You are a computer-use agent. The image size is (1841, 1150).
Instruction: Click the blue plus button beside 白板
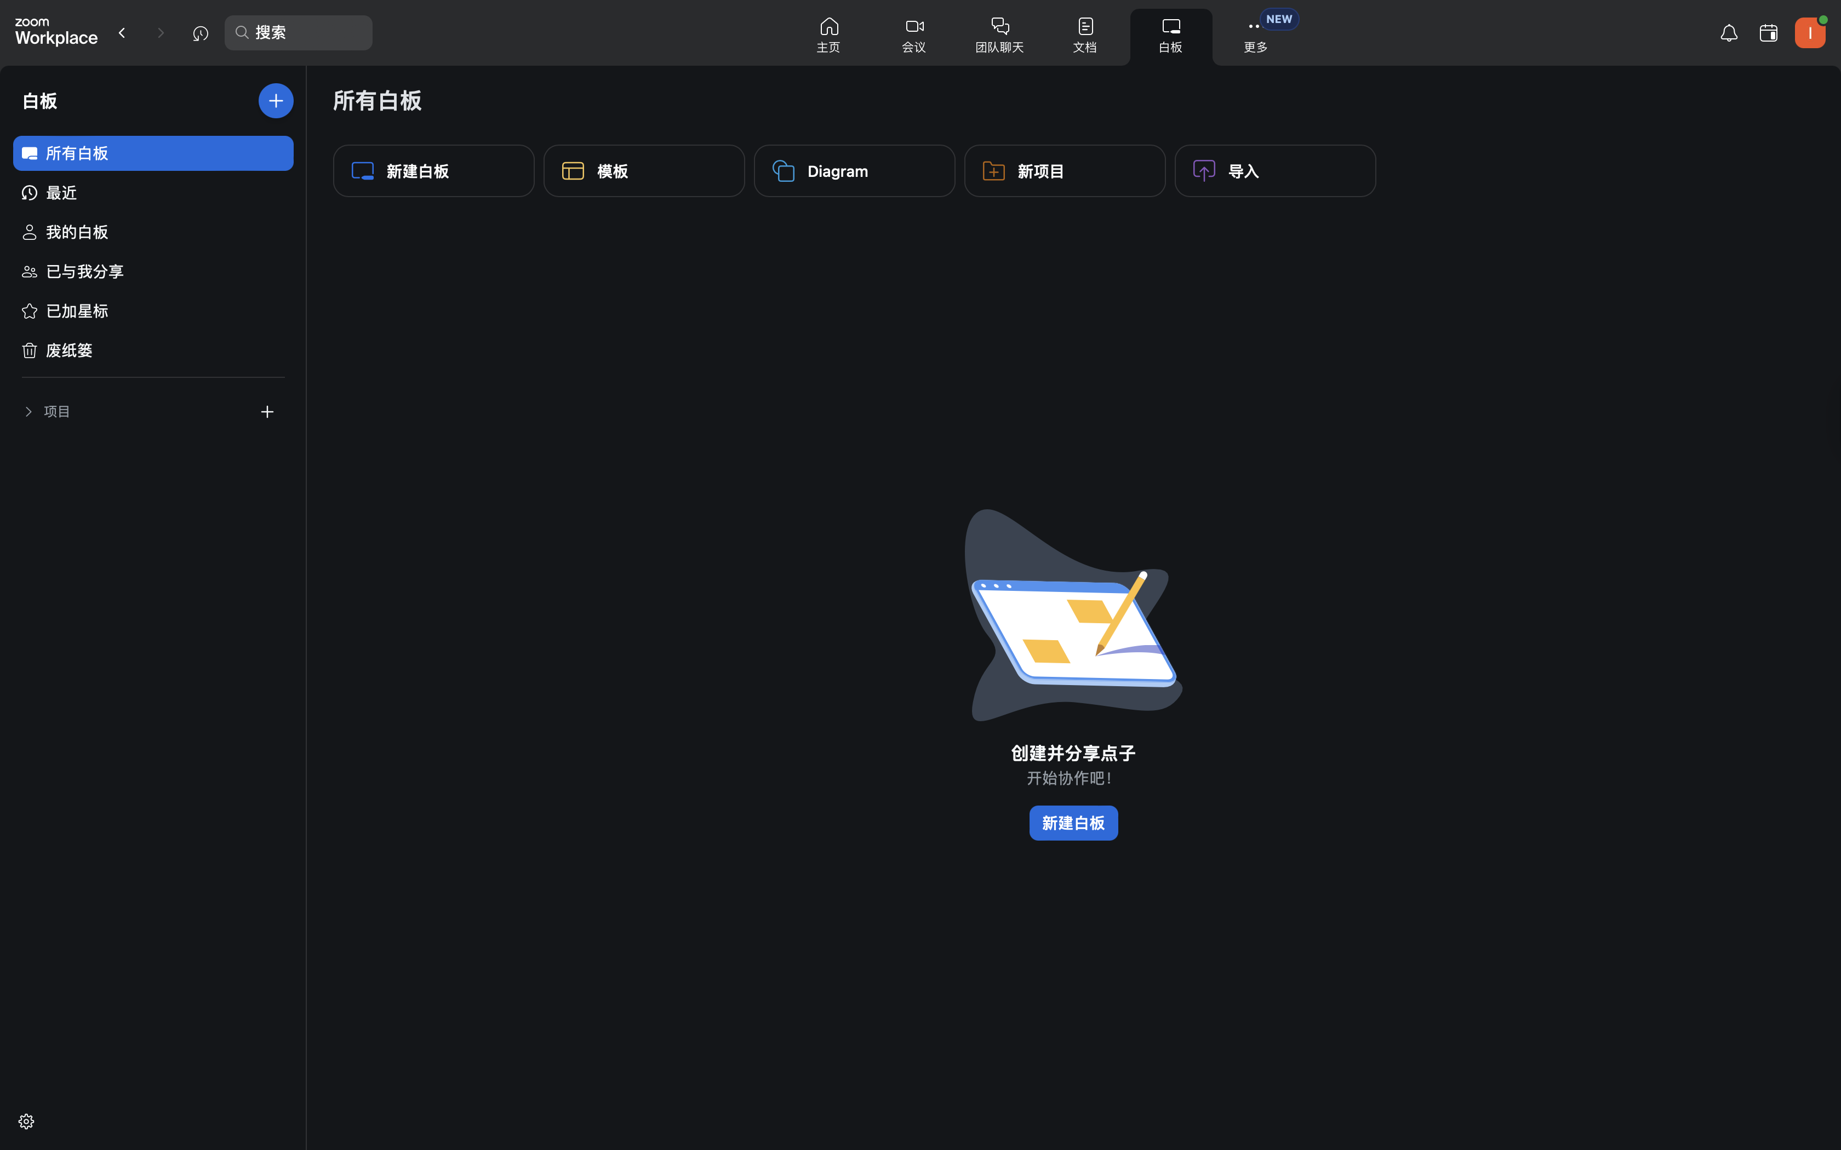(276, 100)
